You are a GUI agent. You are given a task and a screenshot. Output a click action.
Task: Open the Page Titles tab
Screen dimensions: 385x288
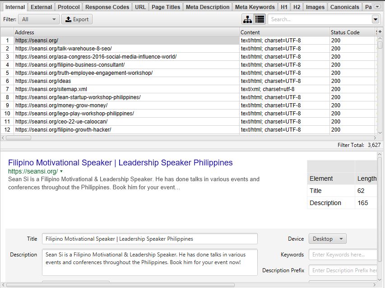[166, 7]
